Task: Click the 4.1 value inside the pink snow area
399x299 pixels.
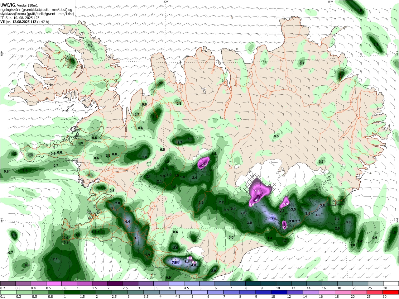Action: (257, 200)
